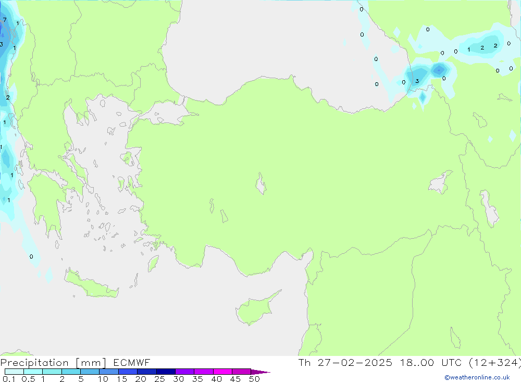Pick the legend swatch between 40 and 45
The image size is (521, 382).
[x=222, y=372]
